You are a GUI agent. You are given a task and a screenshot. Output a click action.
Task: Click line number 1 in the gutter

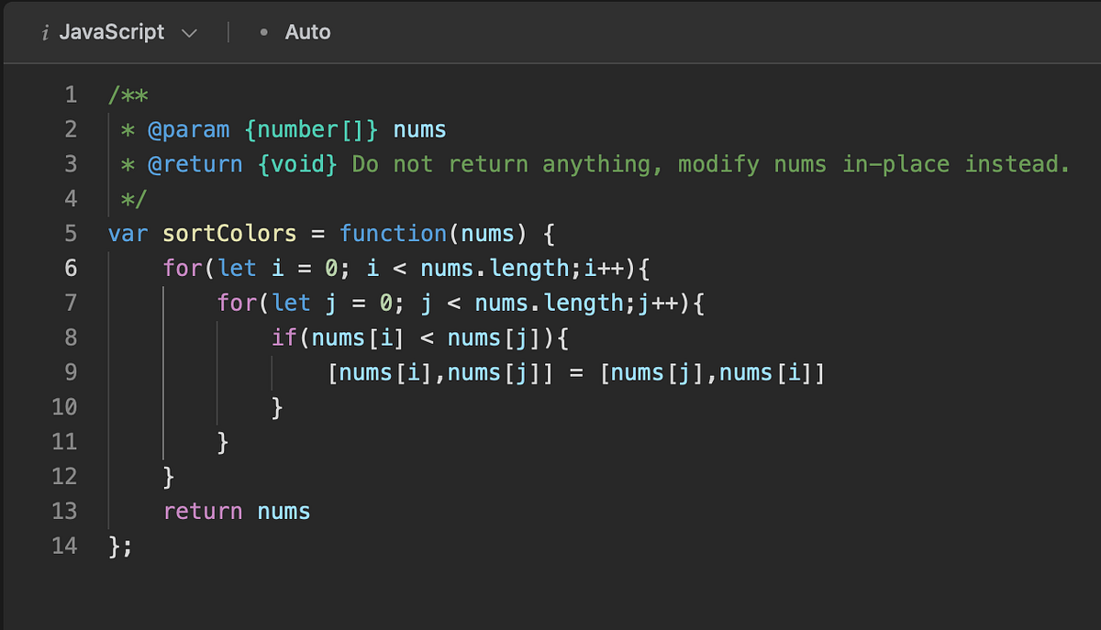pos(70,94)
